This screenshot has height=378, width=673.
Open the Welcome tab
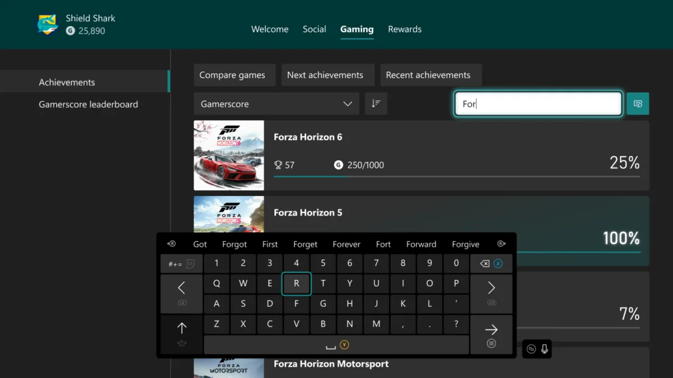(270, 29)
